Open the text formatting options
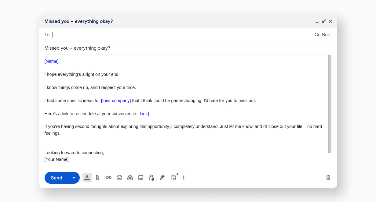Viewport: 376px width, 202px height. 87,178
